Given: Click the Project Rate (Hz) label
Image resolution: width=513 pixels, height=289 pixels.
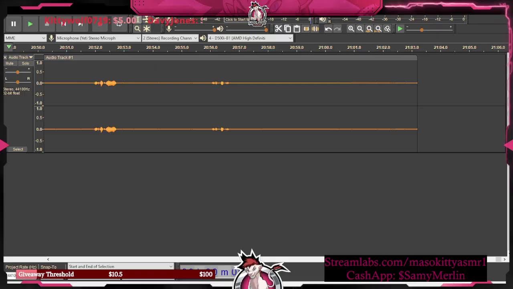Looking at the screenshot, I should point(21,267).
